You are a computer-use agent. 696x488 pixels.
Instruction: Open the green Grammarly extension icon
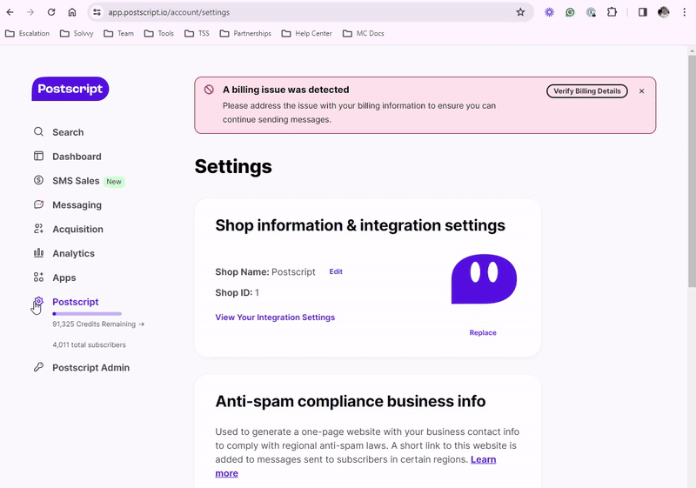tap(570, 12)
